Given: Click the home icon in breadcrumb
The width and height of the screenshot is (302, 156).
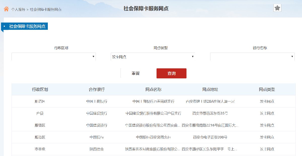Looking at the screenshot, I should coord(6,9).
